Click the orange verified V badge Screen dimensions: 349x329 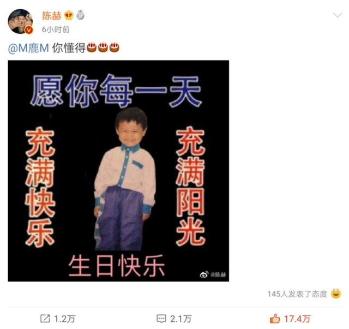pos(29,30)
